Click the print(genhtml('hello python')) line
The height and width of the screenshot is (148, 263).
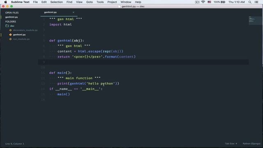tap(88, 83)
